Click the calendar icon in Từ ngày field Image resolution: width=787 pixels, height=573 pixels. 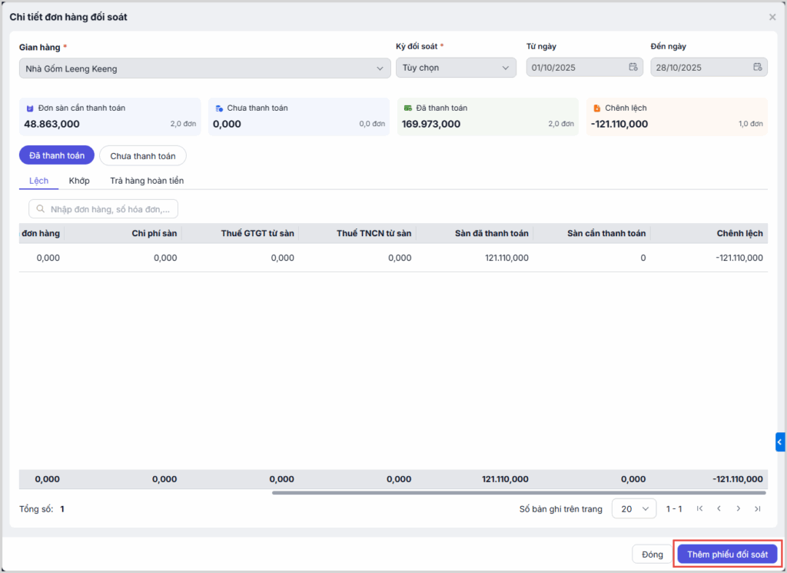pyautogui.click(x=633, y=68)
